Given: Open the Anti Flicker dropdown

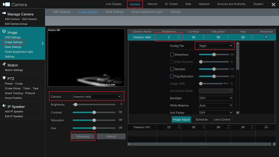Looking at the screenshot, I should pyautogui.click(x=216, y=113).
